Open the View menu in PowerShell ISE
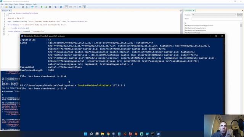 click(11, 4)
